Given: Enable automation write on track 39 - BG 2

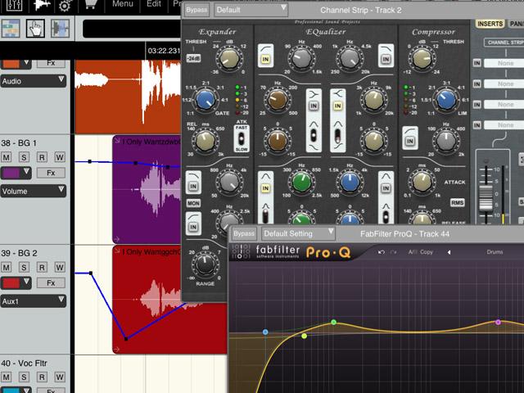Looking at the screenshot, I should click(60, 268).
